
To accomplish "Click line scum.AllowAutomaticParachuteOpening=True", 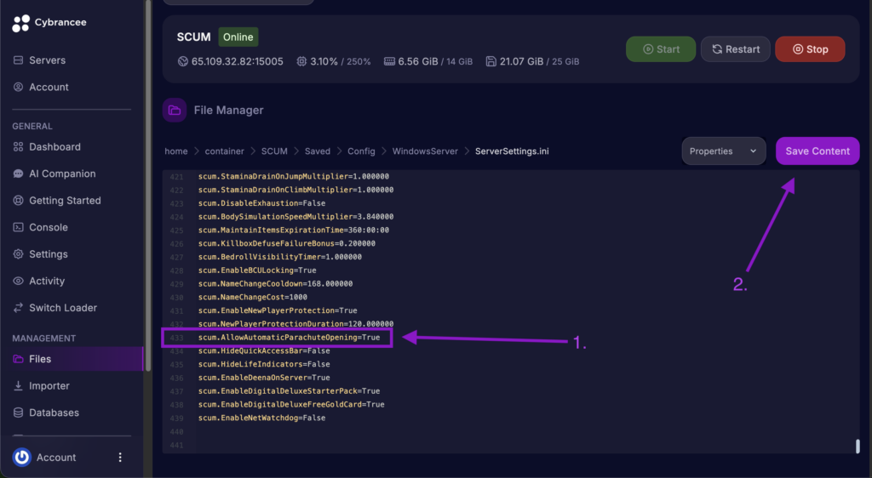I will (290, 337).
